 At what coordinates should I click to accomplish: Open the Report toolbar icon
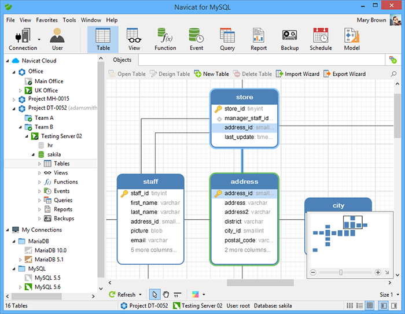pyautogui.click(x=259, y=39)
